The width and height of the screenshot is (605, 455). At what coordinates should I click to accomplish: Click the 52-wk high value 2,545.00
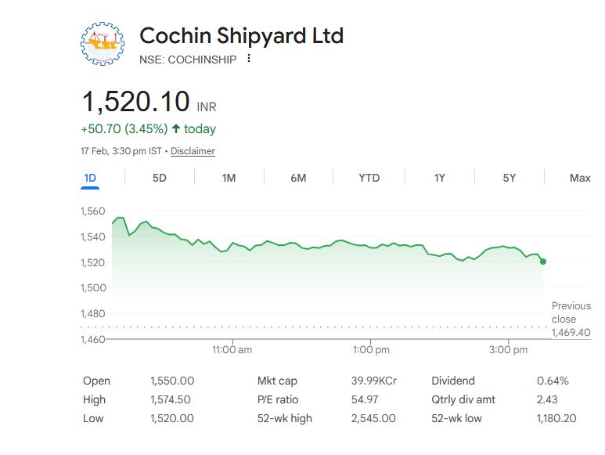[373, 418]
